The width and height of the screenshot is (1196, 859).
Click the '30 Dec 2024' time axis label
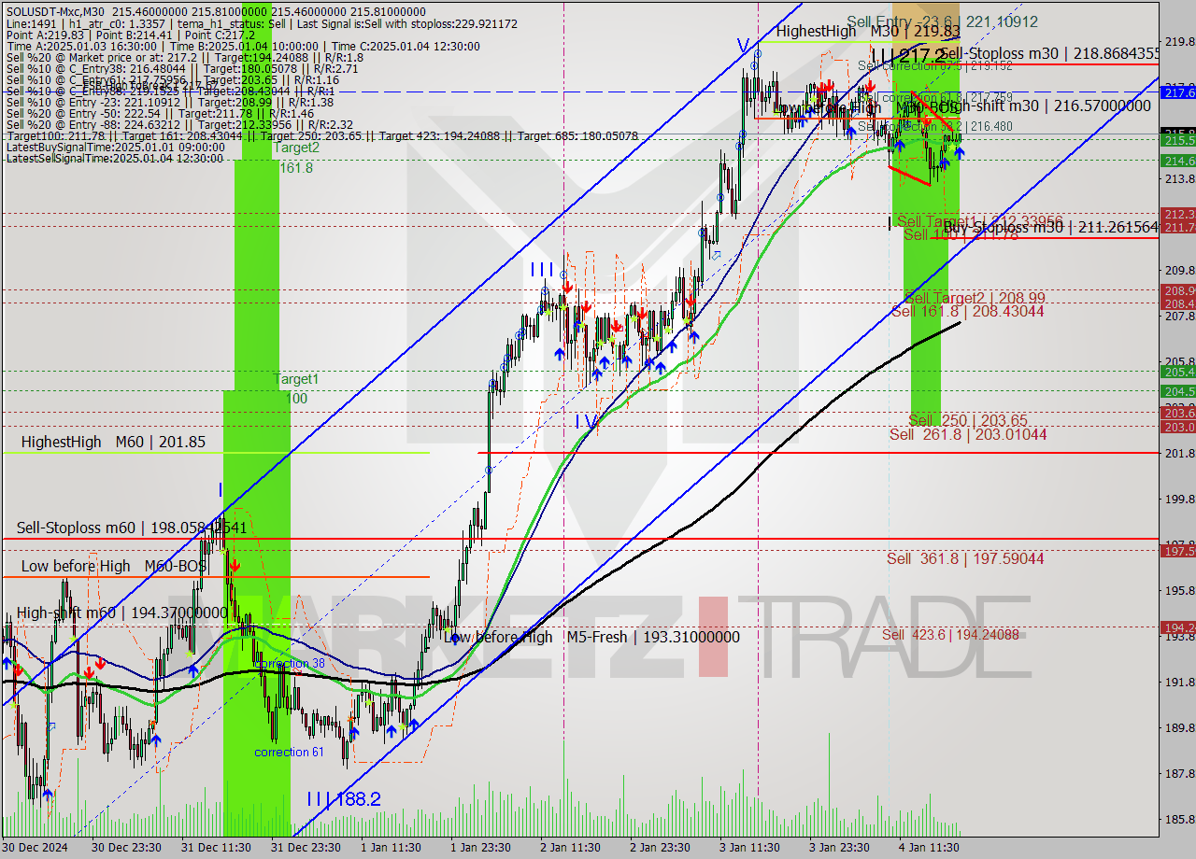point(36,847)
